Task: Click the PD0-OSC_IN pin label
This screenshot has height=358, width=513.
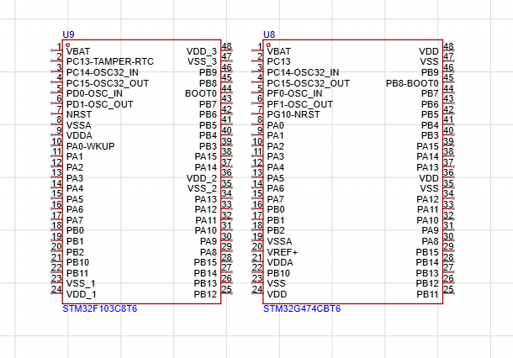Action: [x=94, y=93]
